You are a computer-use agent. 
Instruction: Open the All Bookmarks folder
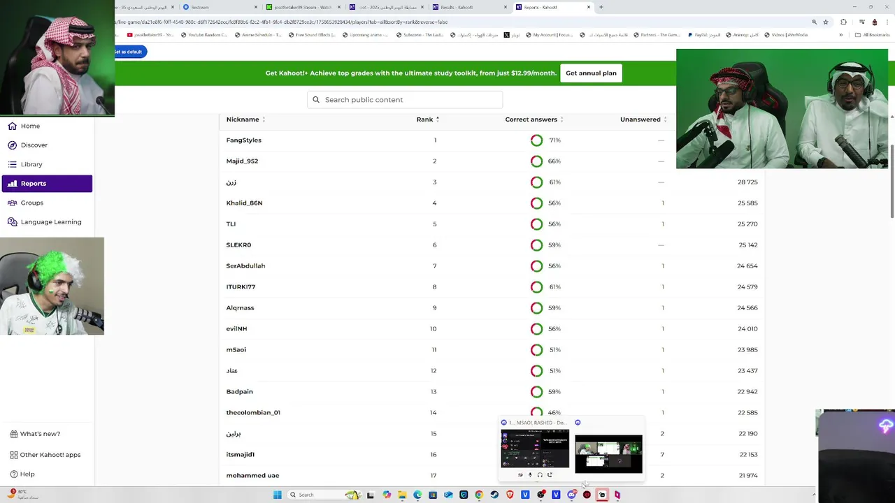tap(873, 35)
